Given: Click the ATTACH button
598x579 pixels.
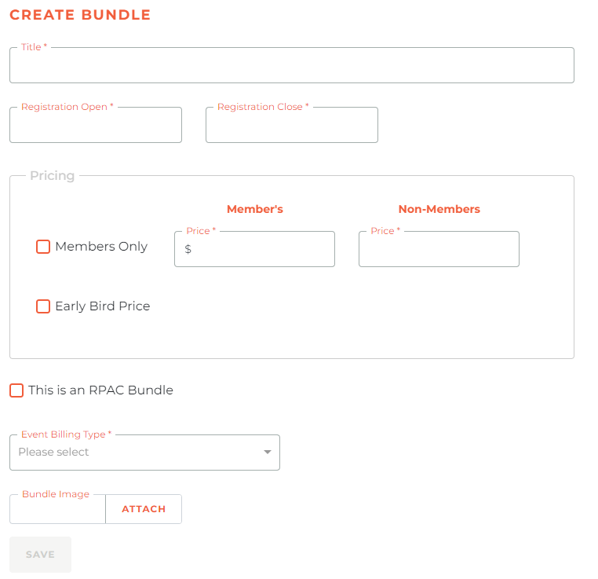Looking at the screenshot, I should 144,509.
